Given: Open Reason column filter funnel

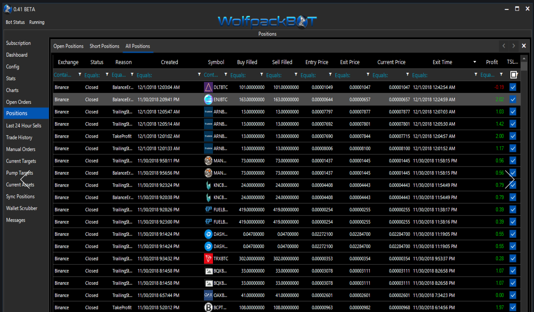Looking at the screenshot, I should click(132, 75).
